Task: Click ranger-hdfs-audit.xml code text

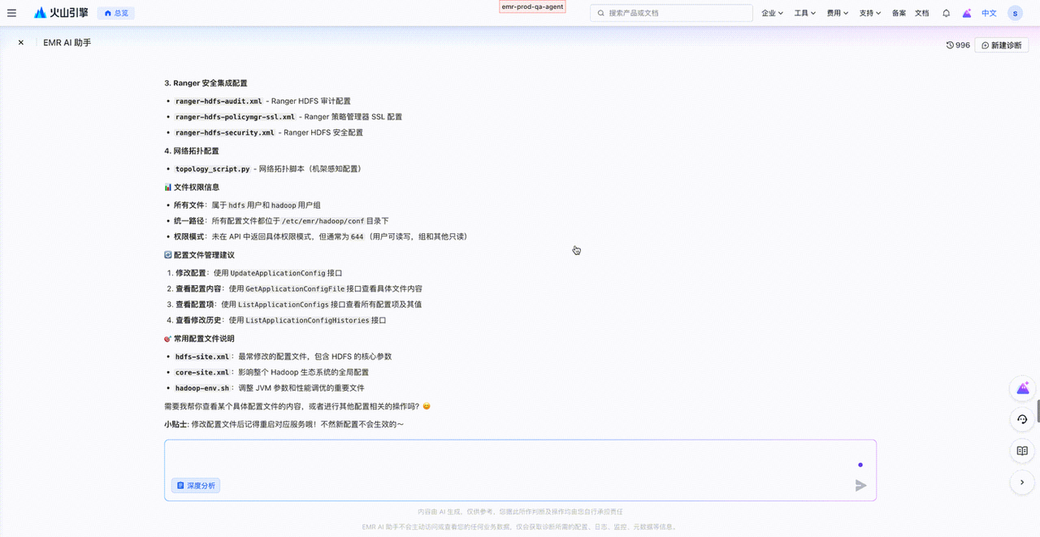Action: tap(219, 102)
